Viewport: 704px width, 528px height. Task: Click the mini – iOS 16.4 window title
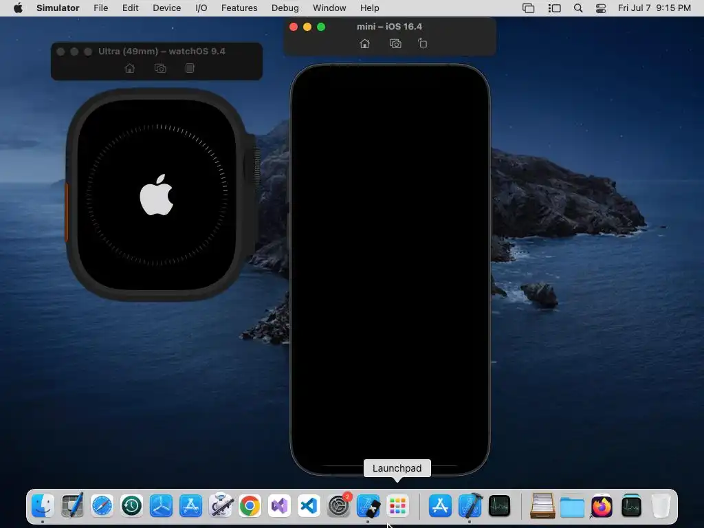pyautogui.click(x=389, y=27)
